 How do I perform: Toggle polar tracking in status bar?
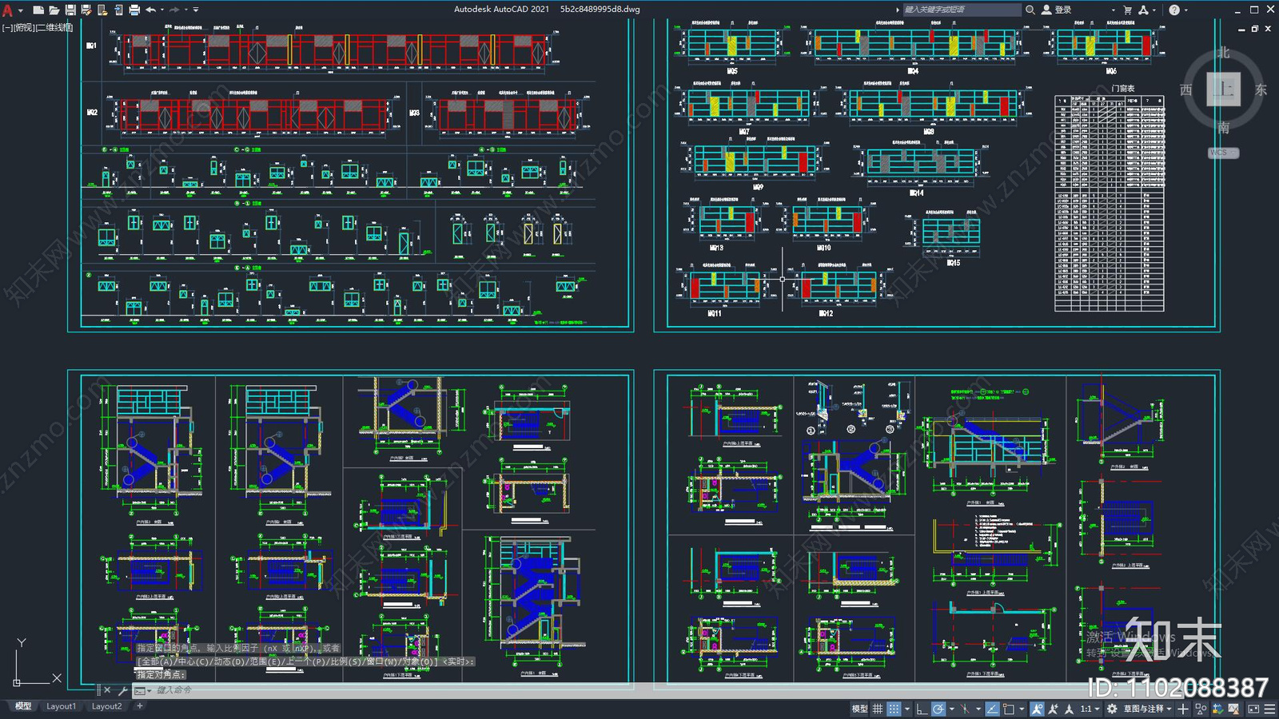click(938, 709)
